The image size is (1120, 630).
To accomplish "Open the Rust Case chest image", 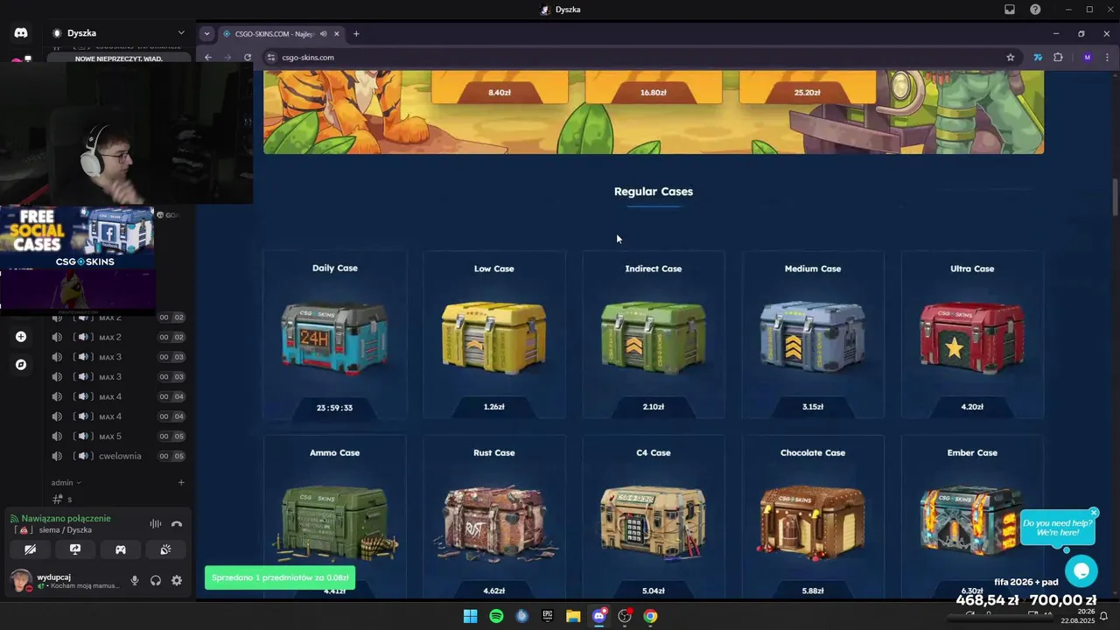I will tap(493, 522).
